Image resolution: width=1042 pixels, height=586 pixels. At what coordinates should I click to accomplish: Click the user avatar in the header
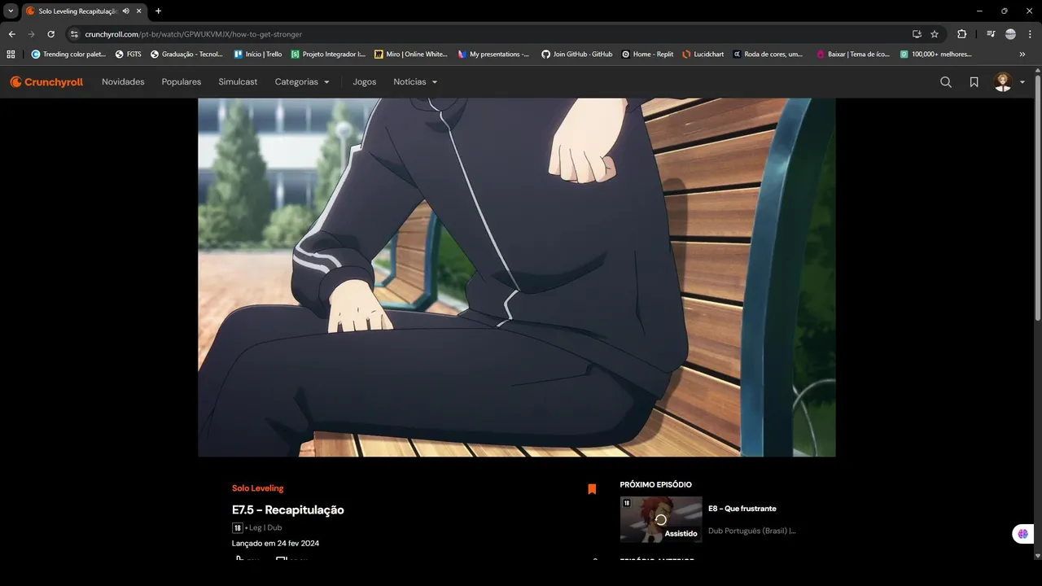coord(1003,82)
